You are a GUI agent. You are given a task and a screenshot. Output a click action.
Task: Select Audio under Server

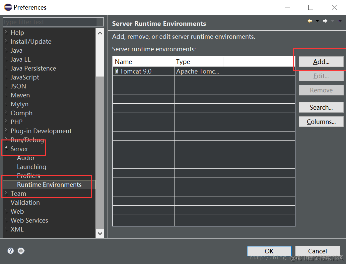[26, 158]
